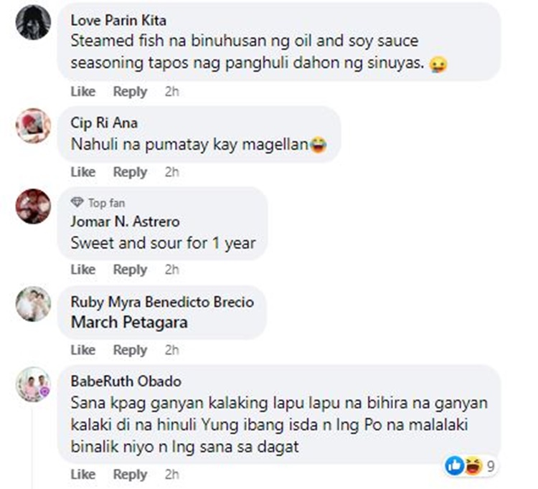538x489 pixels.
Task: Open Jomar N. Astrero's avatar
Action: pos(33,206)
